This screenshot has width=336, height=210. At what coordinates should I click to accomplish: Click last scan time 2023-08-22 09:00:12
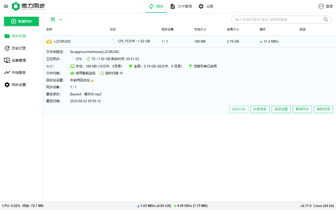point(85,101)
